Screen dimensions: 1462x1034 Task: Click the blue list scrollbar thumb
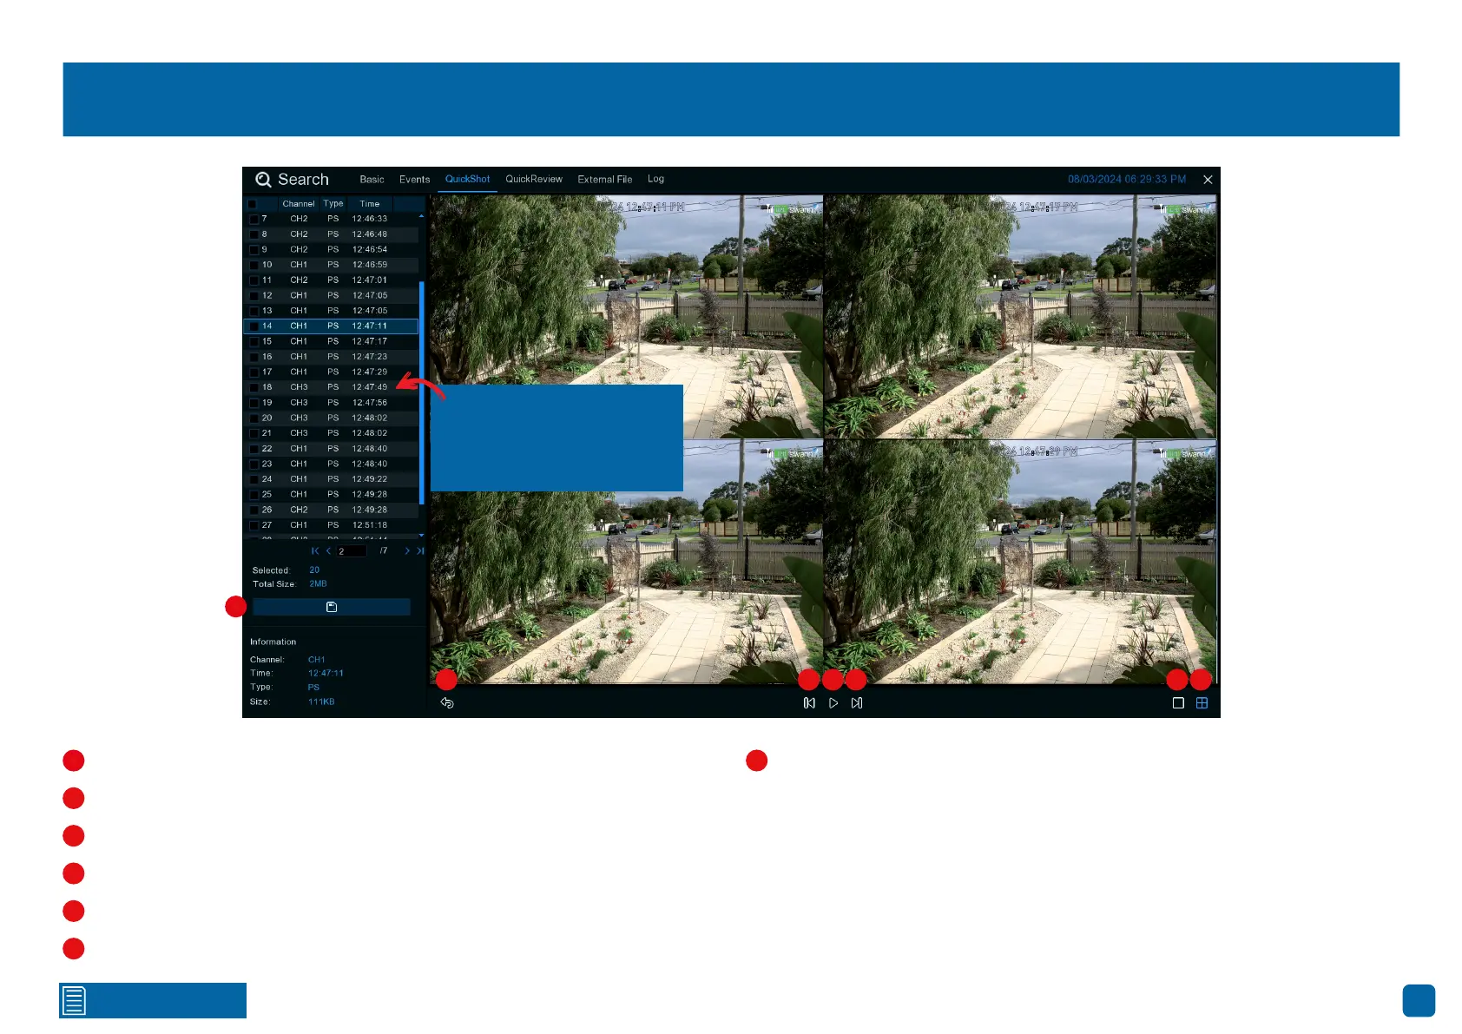pos(422,392)
